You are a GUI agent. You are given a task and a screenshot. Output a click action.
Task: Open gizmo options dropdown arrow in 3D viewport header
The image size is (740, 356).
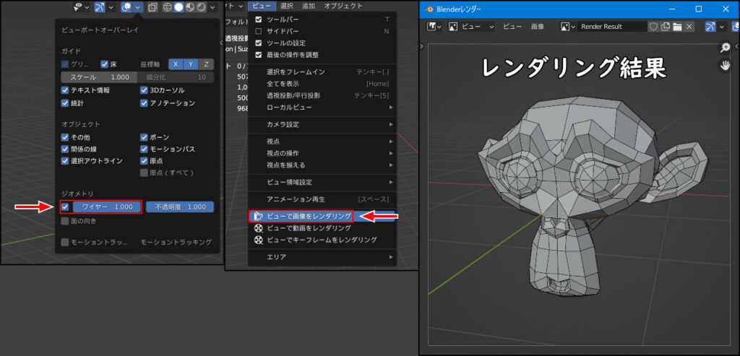click(111, 6)
